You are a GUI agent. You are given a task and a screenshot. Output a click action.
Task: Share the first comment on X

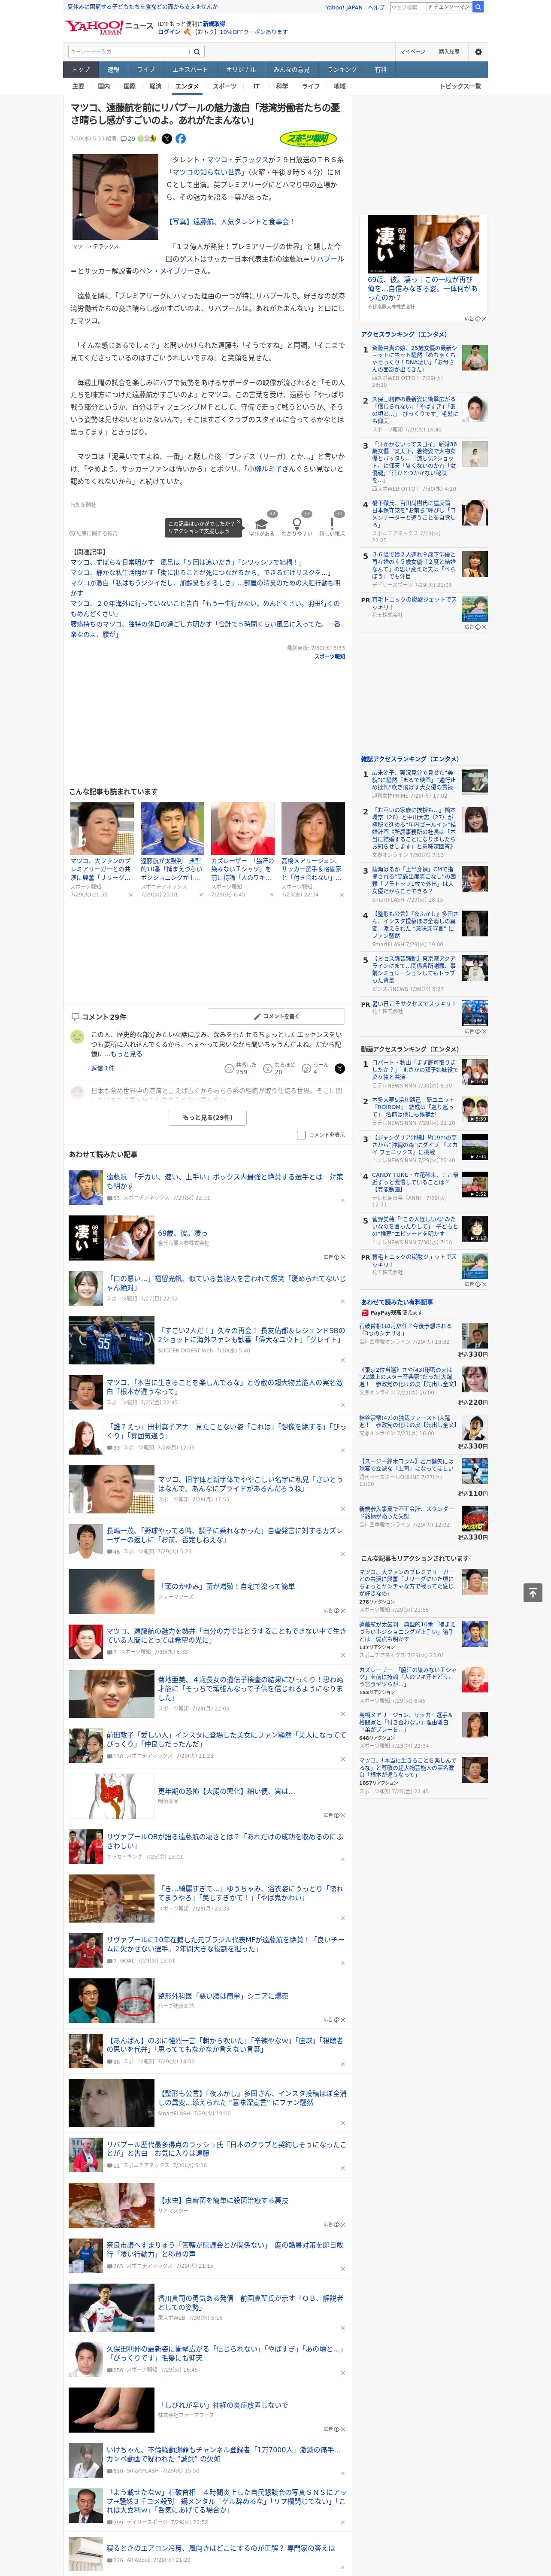tap(340, 1068)
